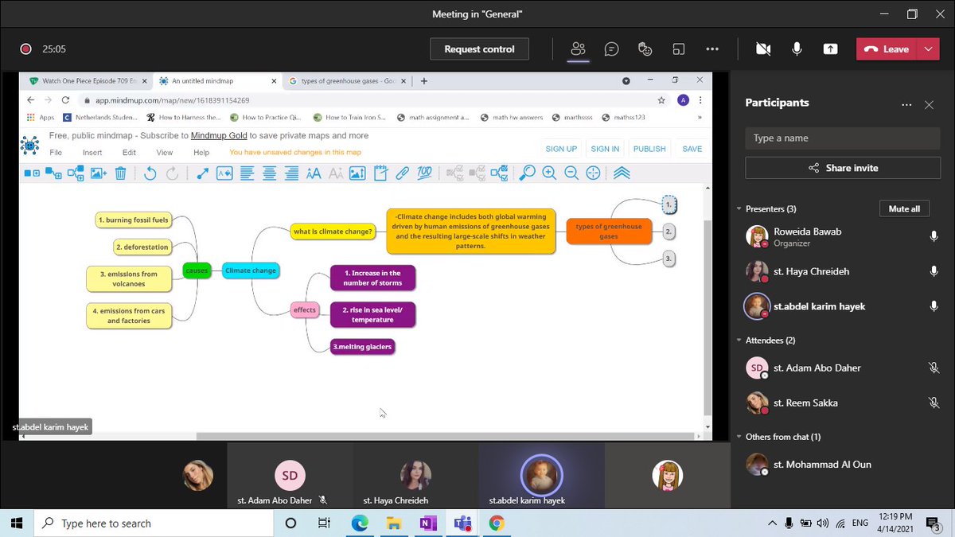
Task: Unmute st. Adam Abo Daher
Action: (x=934, y=368)
